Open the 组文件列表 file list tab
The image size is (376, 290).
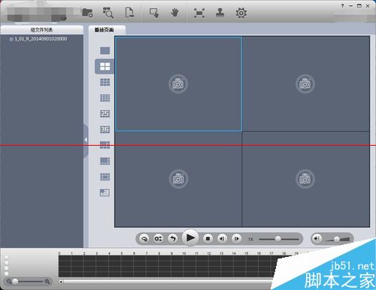click(x=41, y=30)
